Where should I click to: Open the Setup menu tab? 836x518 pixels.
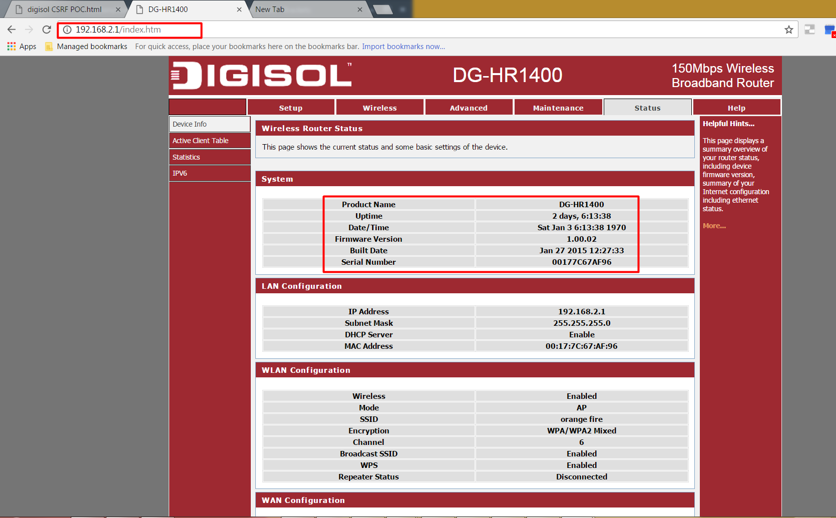290,108
